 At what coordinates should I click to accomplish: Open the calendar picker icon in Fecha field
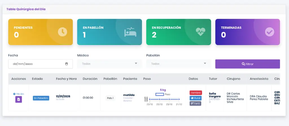pyautogui.click(x=67, y=64)
